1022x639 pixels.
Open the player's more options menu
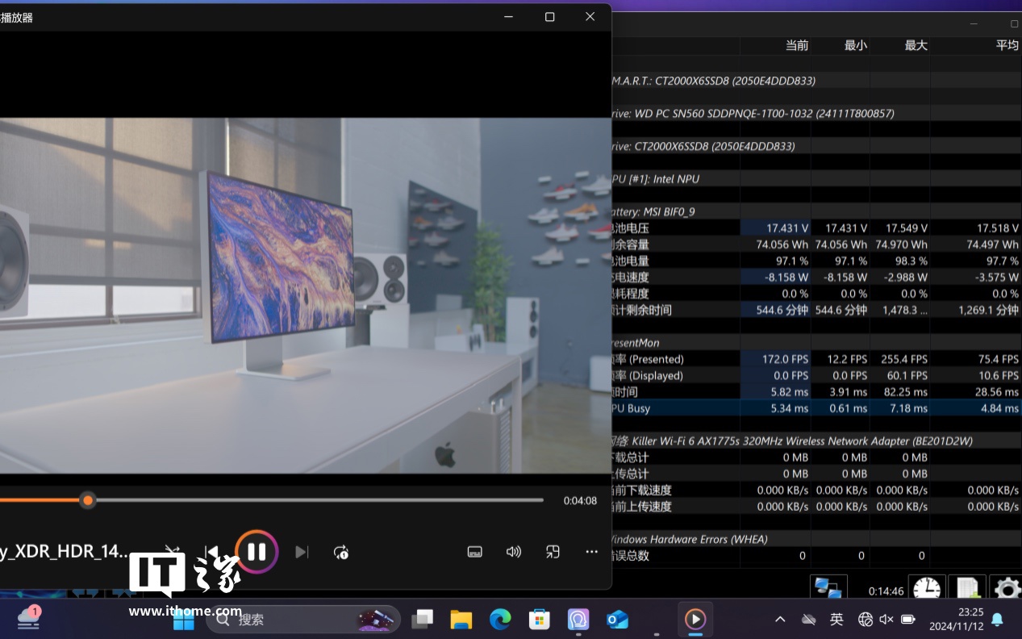(x=591, y=552)
